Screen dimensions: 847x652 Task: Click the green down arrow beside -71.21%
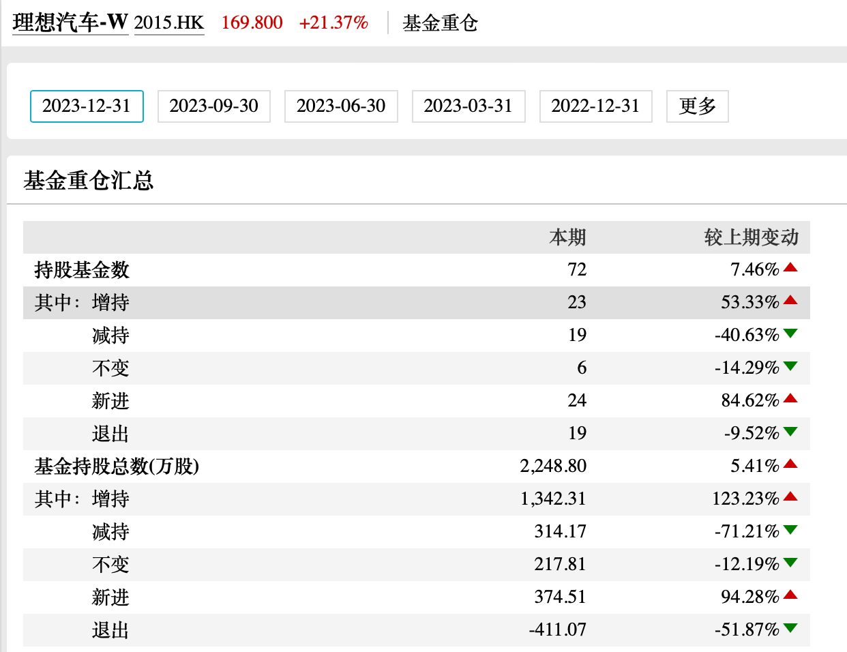(x=790, y=530)
